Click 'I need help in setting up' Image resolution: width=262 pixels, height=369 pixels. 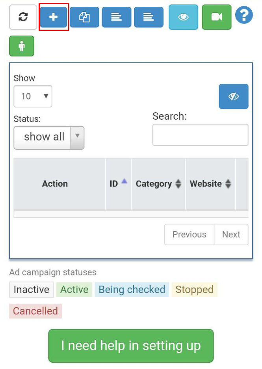click(131, 346)
